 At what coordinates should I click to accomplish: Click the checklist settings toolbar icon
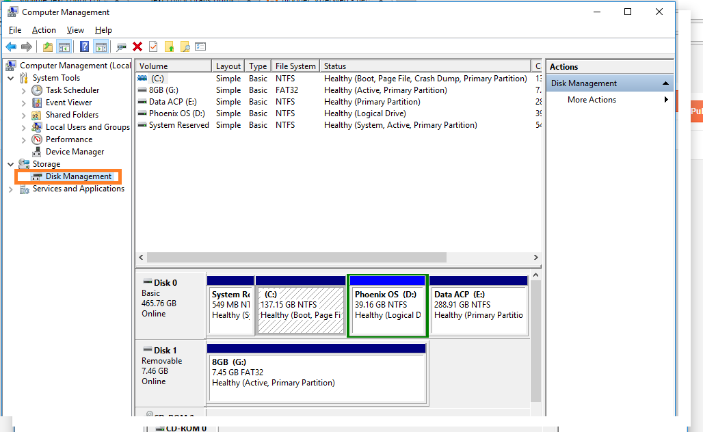pos(200,46)
